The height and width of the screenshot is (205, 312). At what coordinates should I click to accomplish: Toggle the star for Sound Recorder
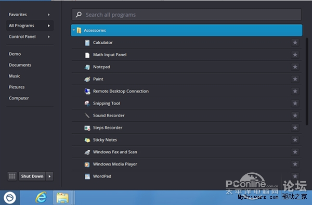point(295,116)
